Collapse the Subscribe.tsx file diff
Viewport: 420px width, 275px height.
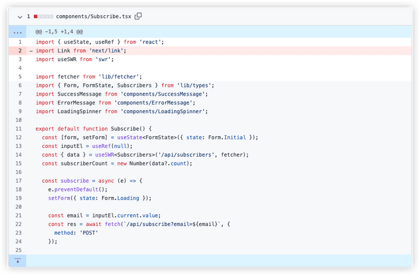tap(20, 16)
